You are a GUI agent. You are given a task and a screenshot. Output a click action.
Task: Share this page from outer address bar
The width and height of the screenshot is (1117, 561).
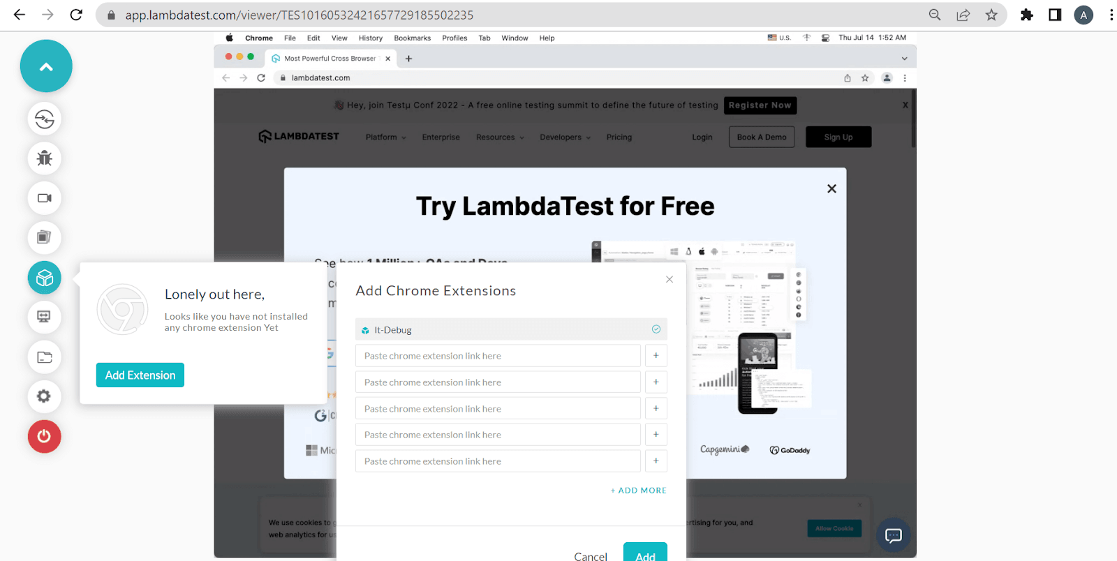[x=963, y=15]
